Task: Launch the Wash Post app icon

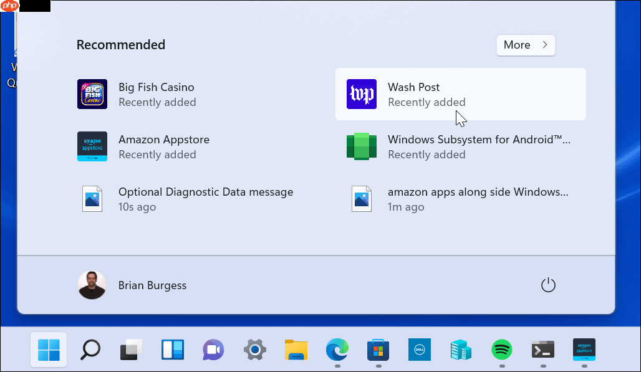Action: 362,94
